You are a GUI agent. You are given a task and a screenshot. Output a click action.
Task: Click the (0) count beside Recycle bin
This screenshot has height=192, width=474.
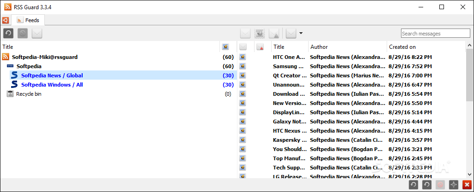coord(228,94)
